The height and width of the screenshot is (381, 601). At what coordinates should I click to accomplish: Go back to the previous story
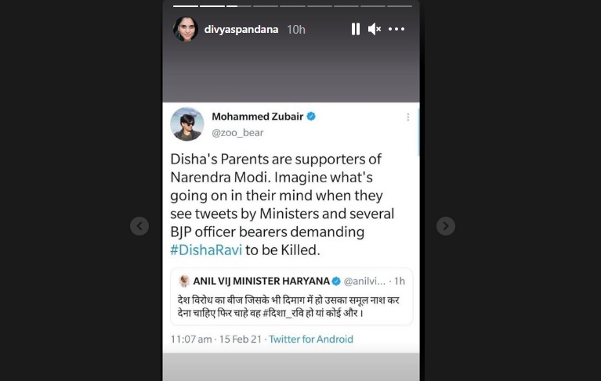tap(139, 226)
